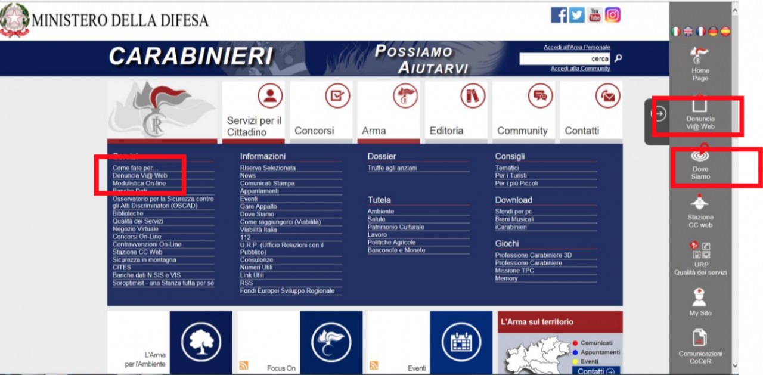Open the Twitter social icon

[576, 15]
